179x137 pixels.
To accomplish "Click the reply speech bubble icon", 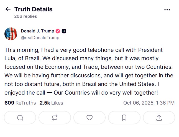I will tap(20, 118).
